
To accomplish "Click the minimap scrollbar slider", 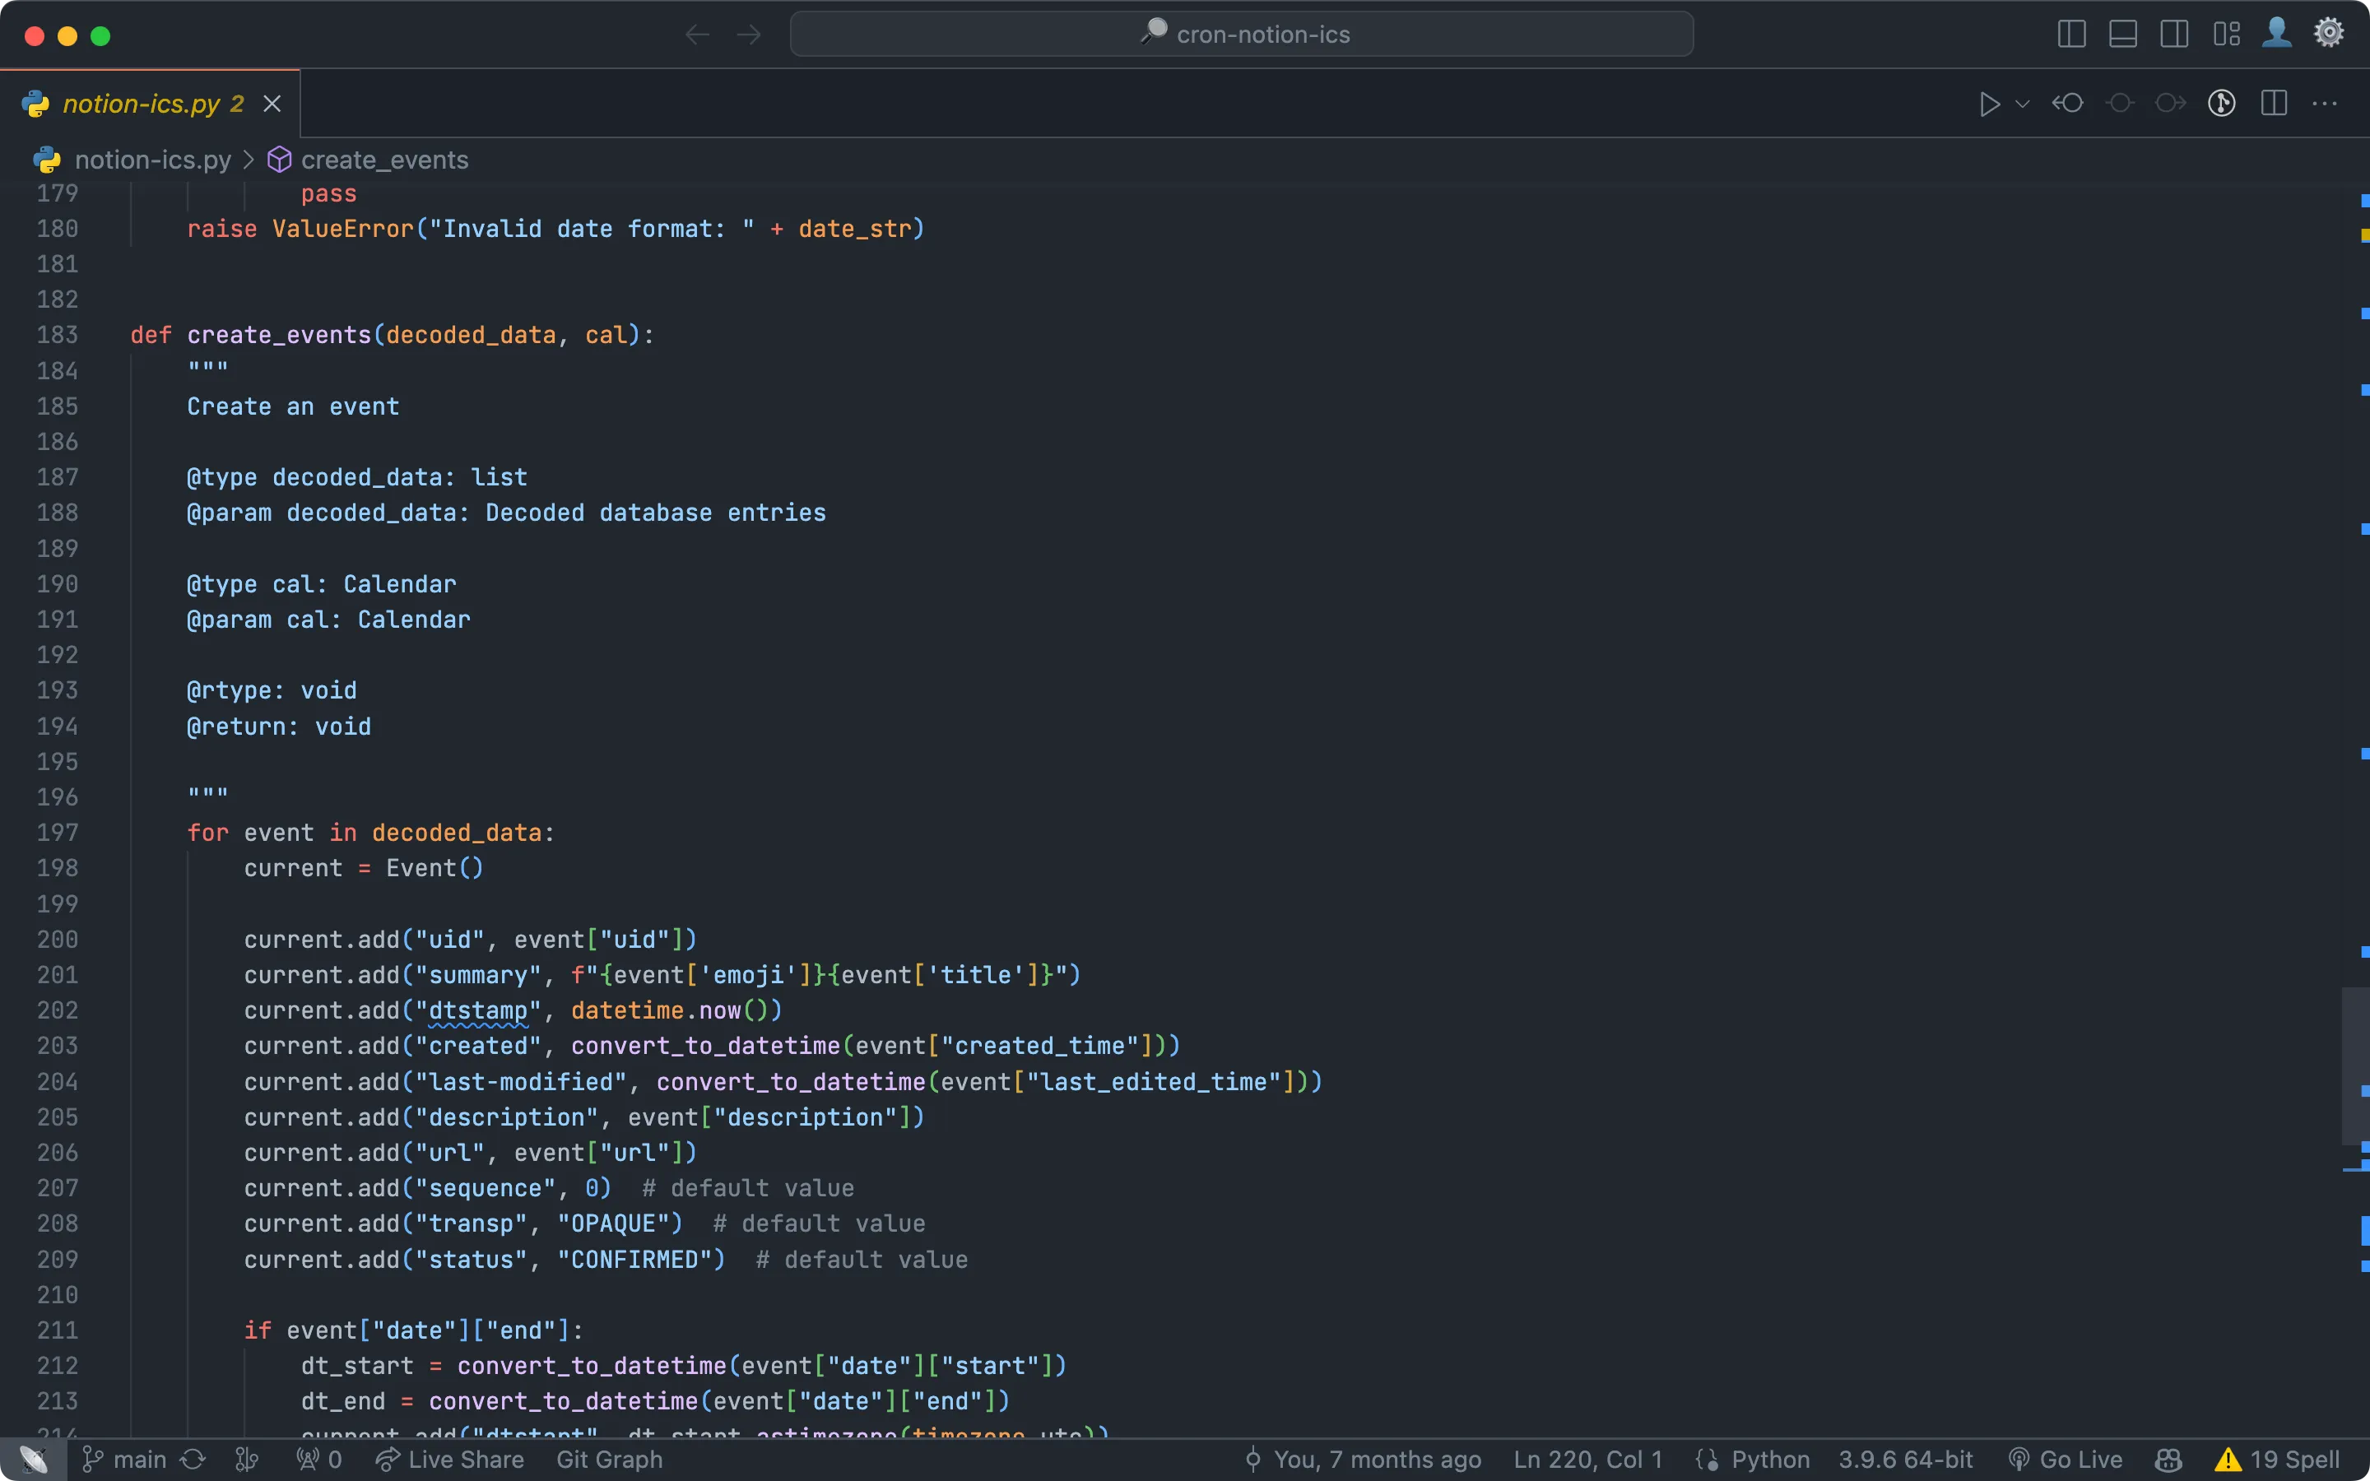I will click(x=2354, y=1065).
